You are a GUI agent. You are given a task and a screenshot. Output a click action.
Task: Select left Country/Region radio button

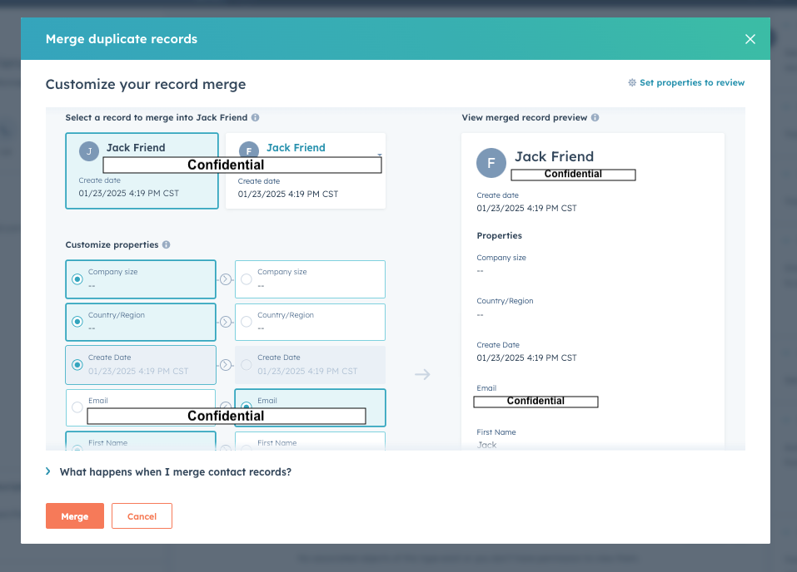[77, 322]
